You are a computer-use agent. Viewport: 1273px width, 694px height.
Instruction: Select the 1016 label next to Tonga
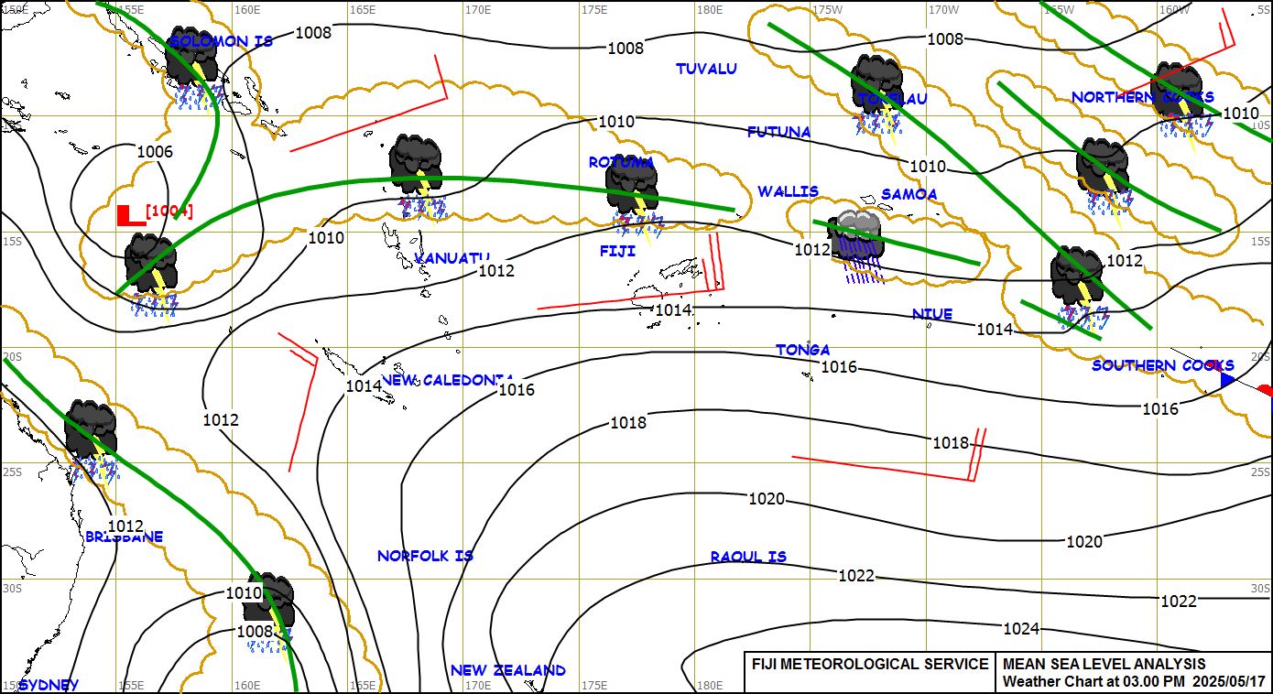coord(839,367)
